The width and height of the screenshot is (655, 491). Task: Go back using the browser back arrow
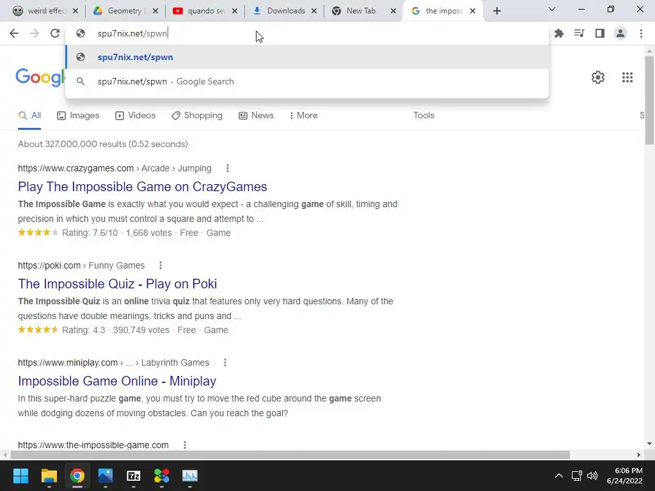(x=14, y=33)
